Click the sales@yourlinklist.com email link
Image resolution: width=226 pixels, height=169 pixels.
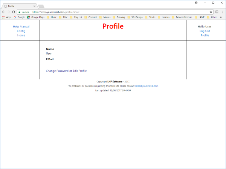click(147, 86)
